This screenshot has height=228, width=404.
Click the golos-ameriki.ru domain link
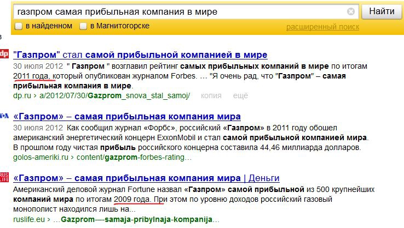41,157
